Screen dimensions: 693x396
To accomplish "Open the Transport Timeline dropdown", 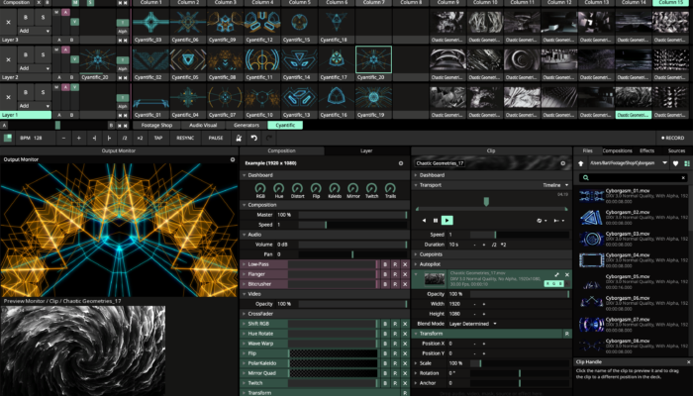I will click(x=554, y=184).
